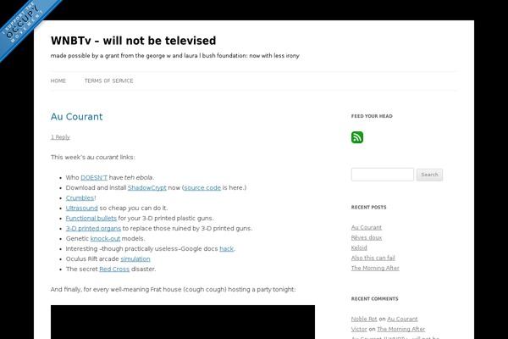508x339 pixels.
Task: Open the 1 Reply comments link
Action: coord(60,137)
